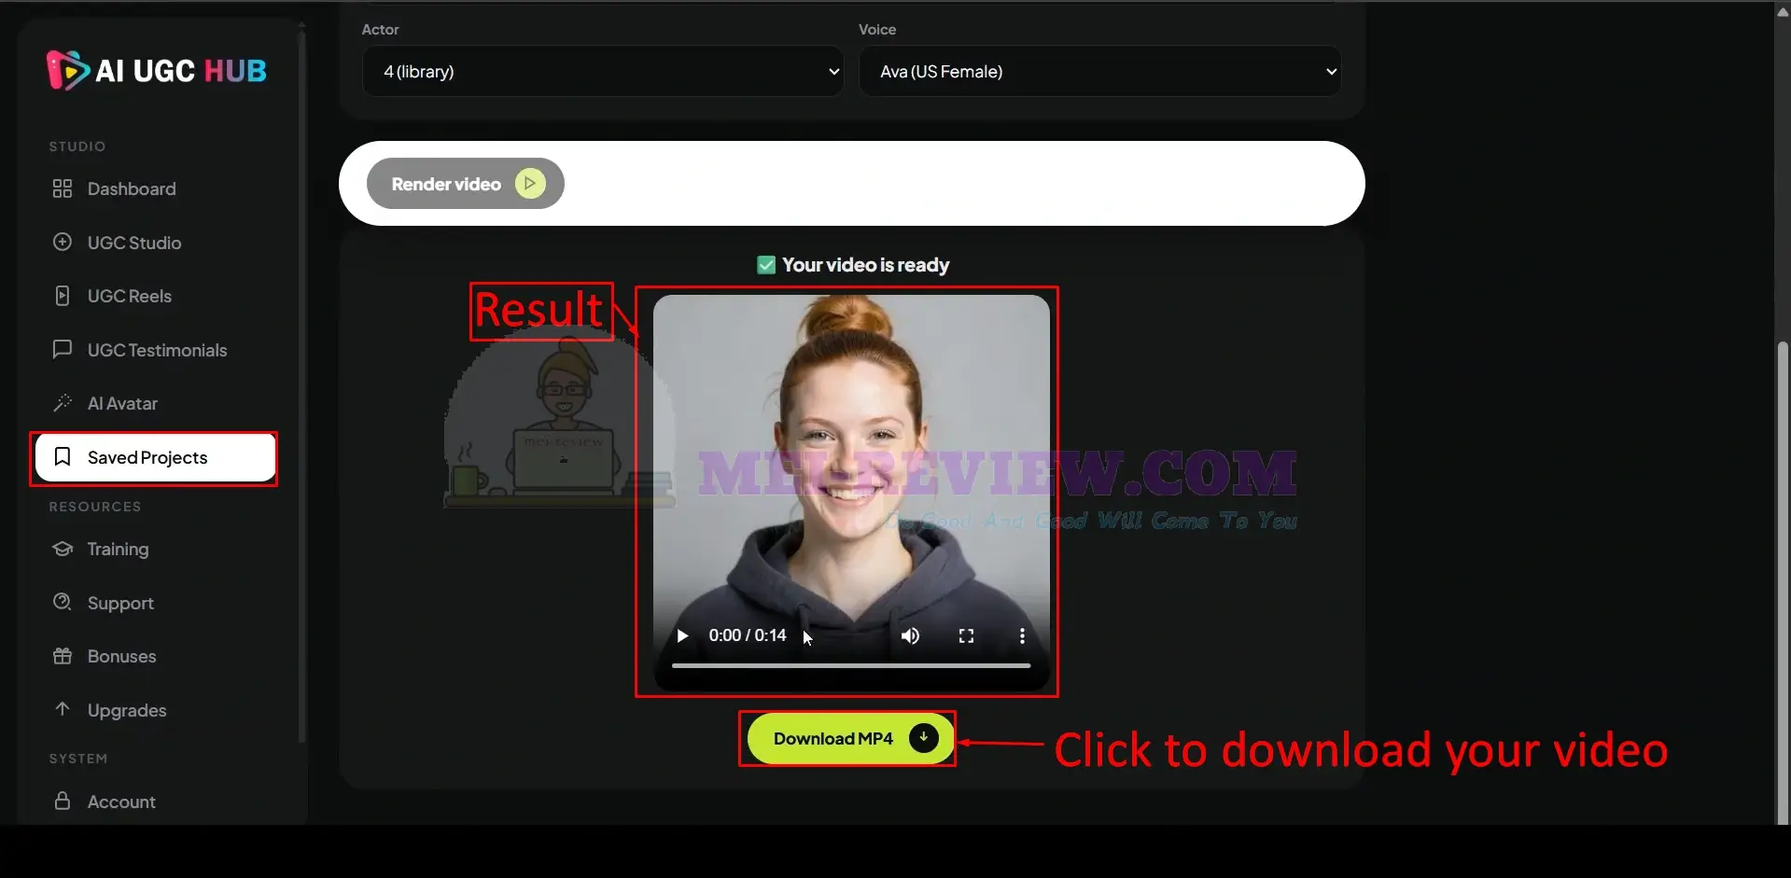Enter fullscreen on the video player

[x=966, y=635]
